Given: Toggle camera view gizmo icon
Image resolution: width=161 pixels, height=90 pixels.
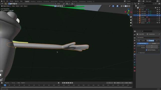Looking at the screenshot, I should (131, 23).
